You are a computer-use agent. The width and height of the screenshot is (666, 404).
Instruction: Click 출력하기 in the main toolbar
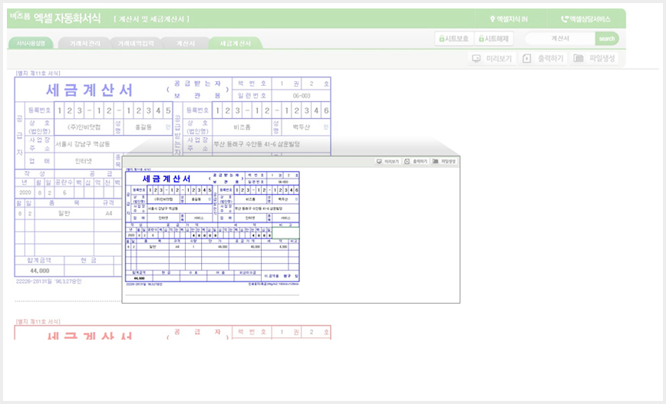(x=543, y=58)
